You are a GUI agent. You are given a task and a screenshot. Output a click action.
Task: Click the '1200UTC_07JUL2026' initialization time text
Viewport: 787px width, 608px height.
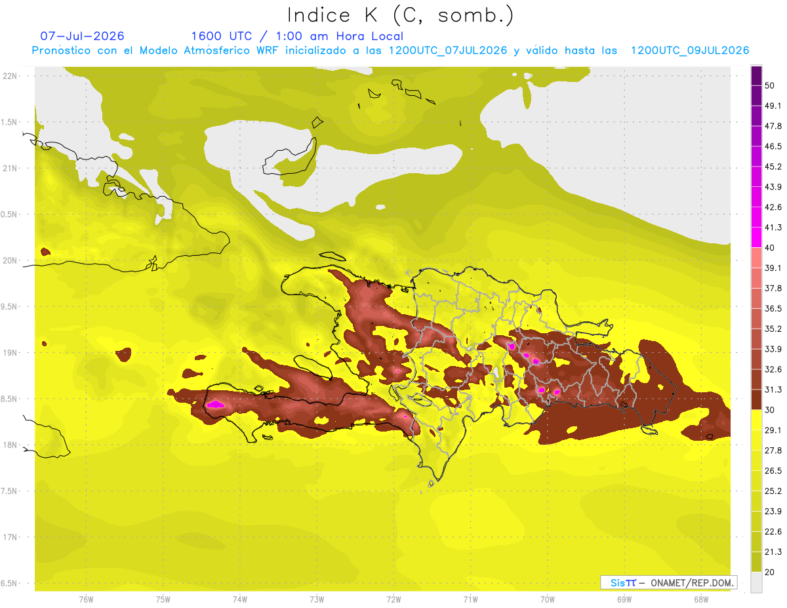coord(448,51)
